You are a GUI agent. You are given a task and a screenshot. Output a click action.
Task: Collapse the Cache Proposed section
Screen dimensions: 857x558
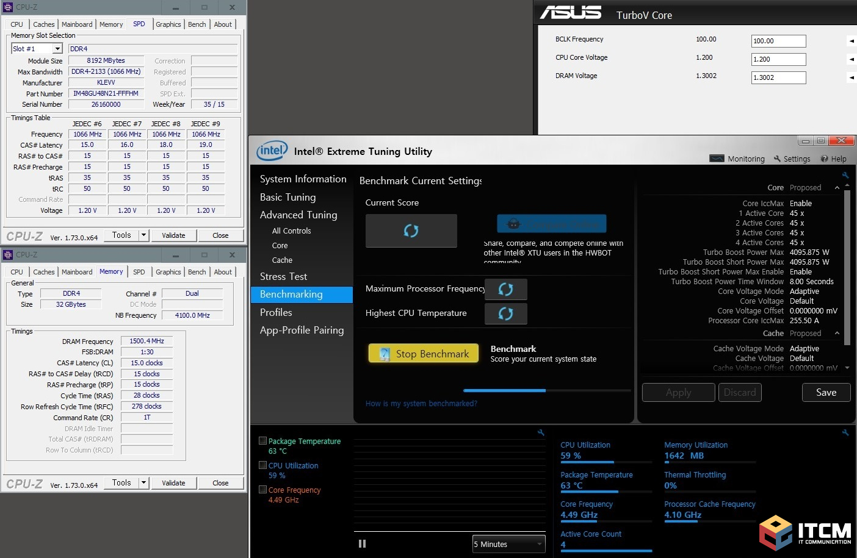837,334
